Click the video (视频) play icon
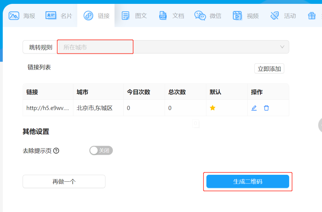 (237, 15)
